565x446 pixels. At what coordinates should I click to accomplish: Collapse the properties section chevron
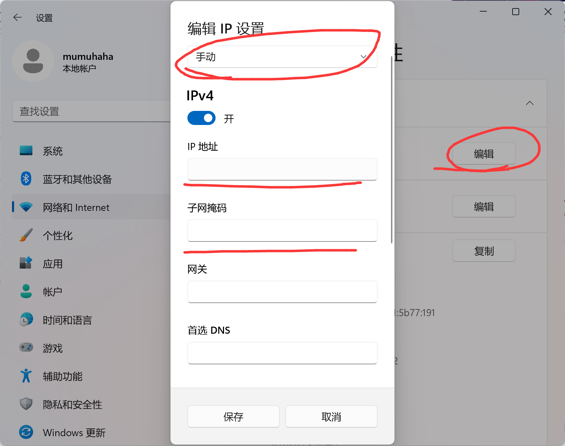(530, 103)
